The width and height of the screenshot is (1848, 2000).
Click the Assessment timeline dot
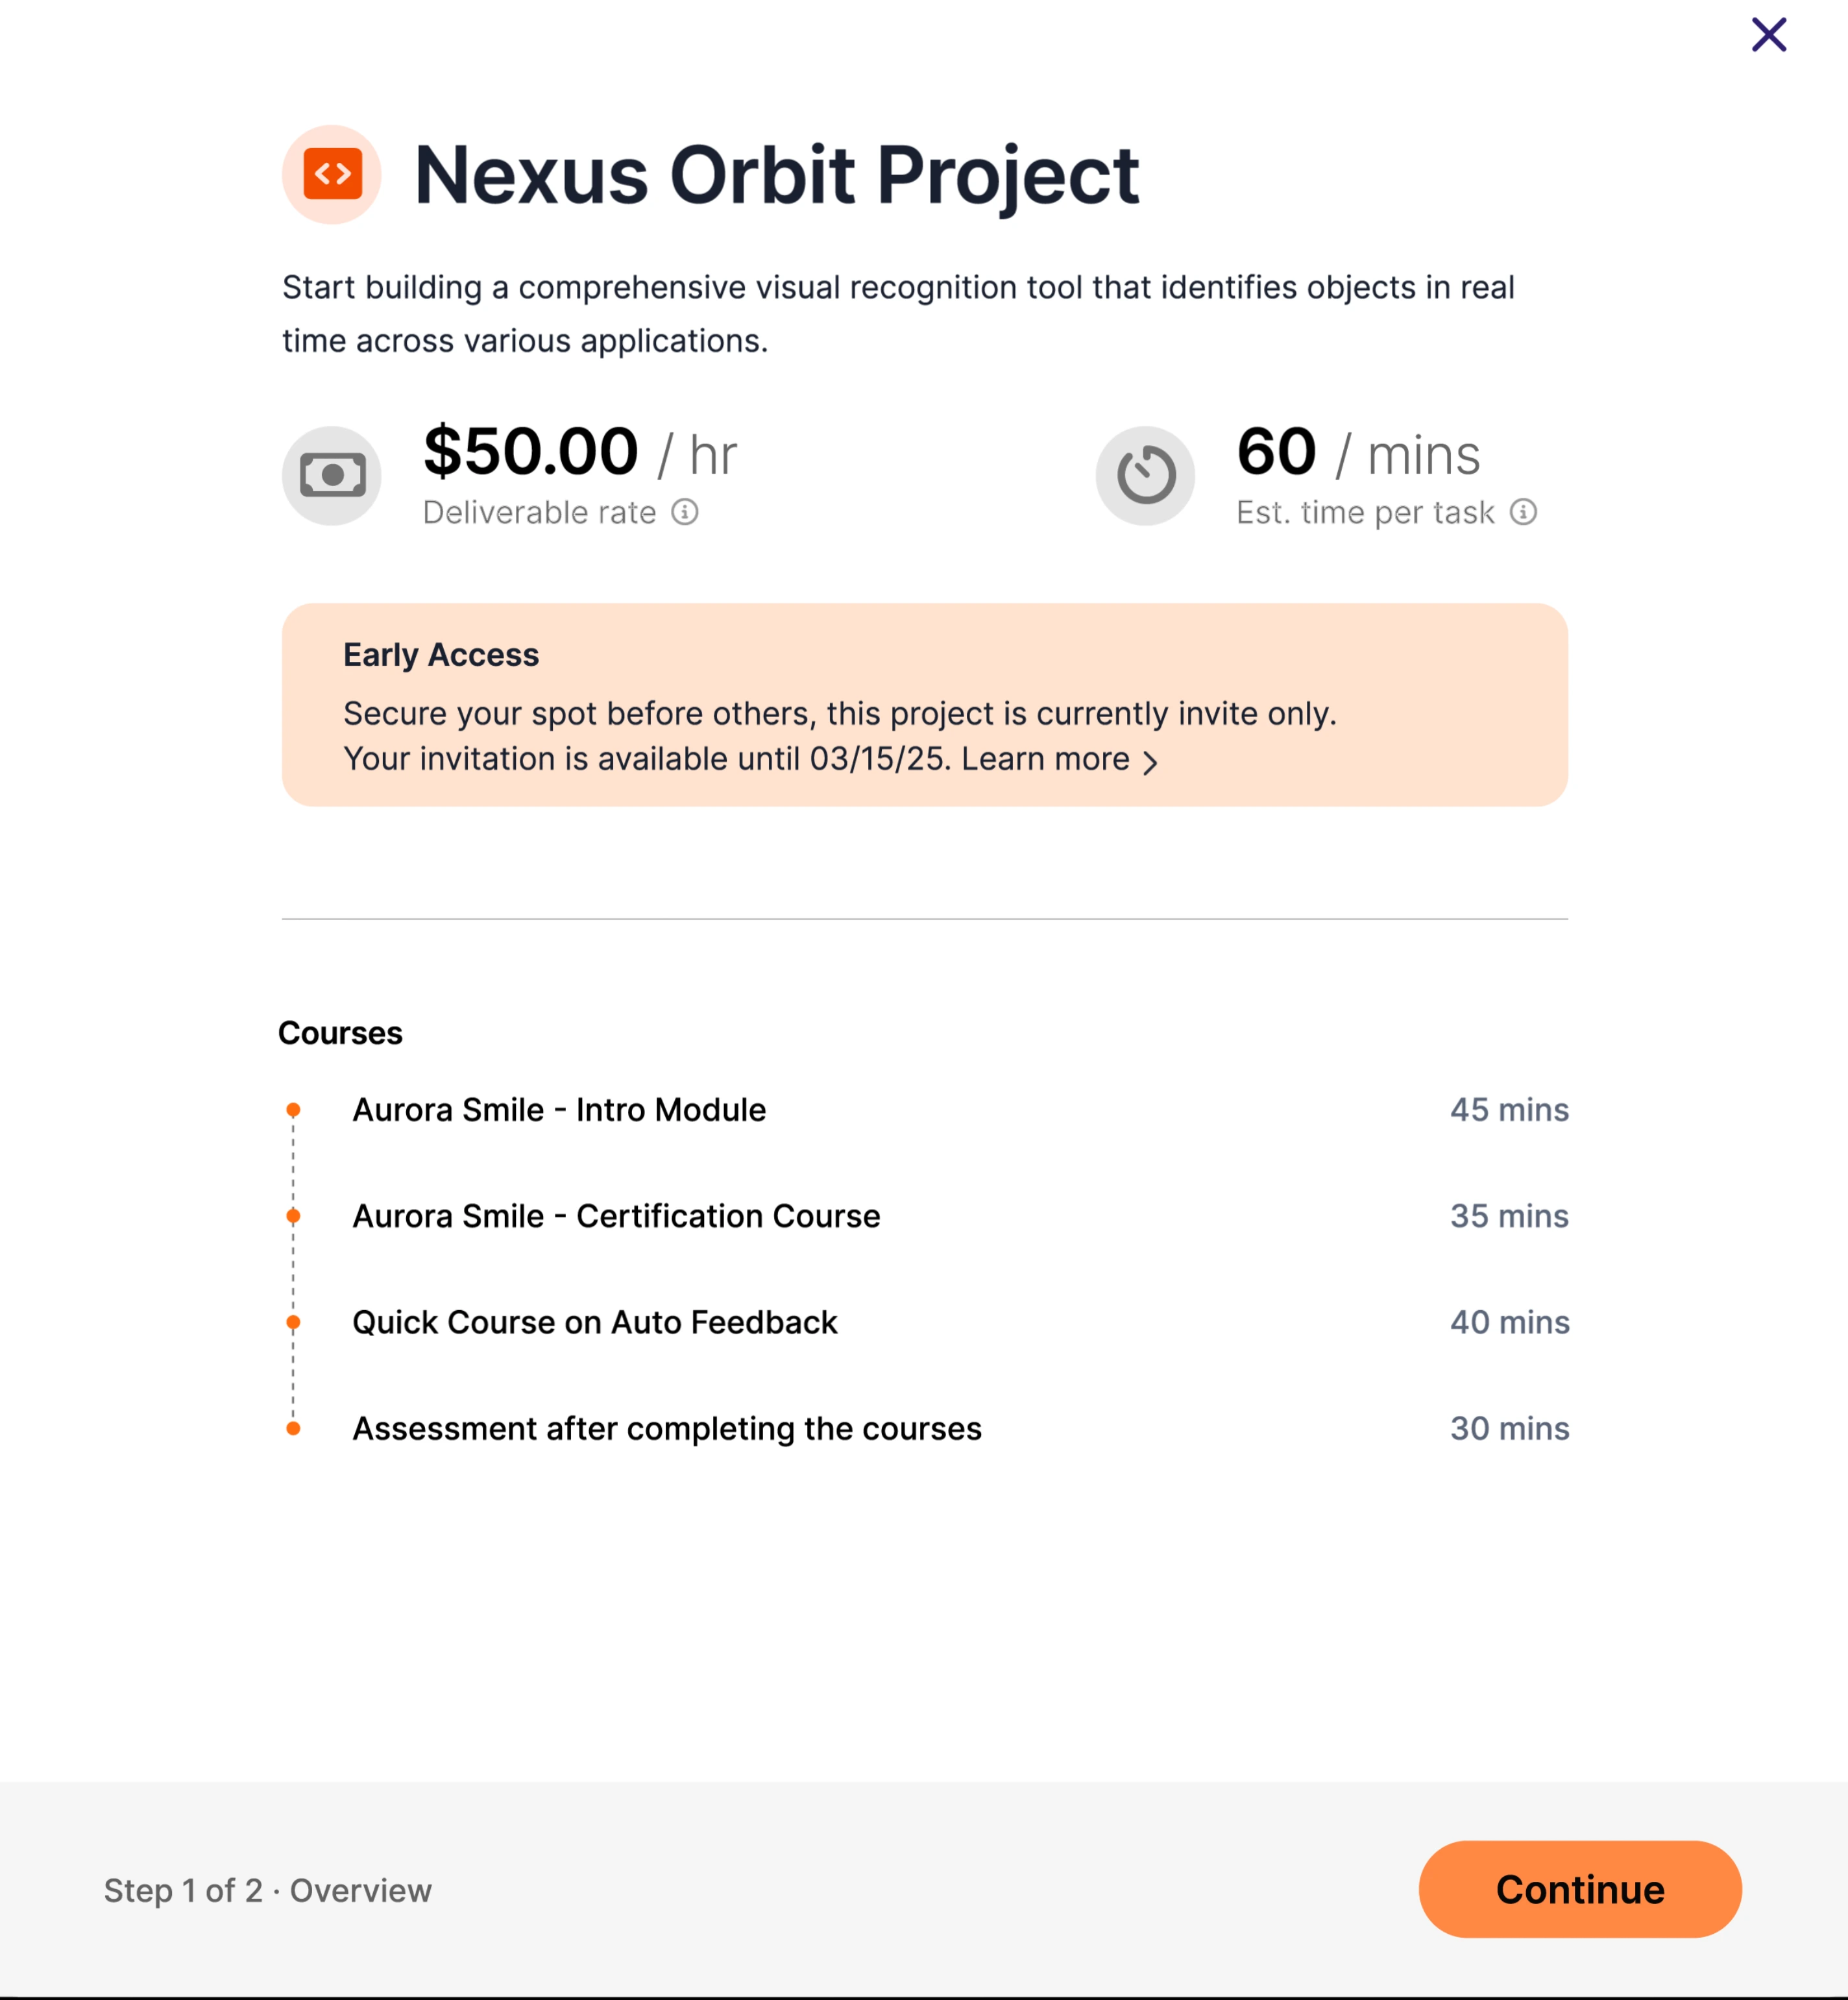[x=293, y=1429]
